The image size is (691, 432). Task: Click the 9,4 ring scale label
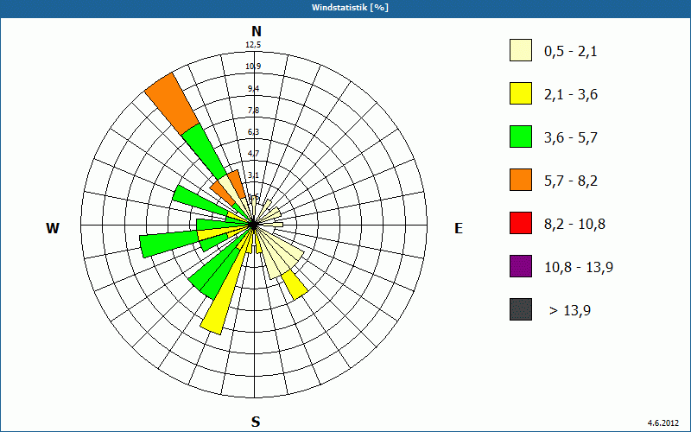pyautogui.click(x=253, y=89)
